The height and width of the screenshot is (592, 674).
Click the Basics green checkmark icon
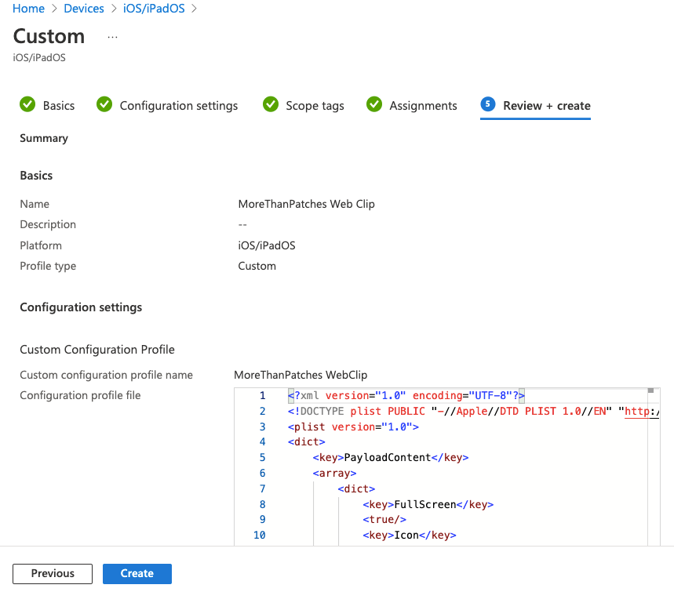(x=27, y=105)
